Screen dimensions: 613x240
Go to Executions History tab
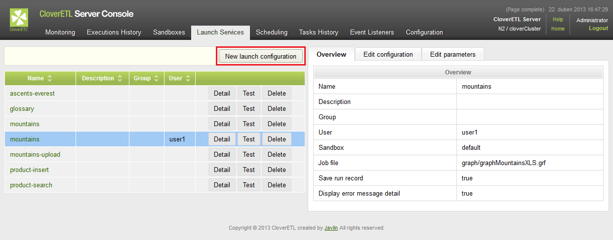coord(114,33)
